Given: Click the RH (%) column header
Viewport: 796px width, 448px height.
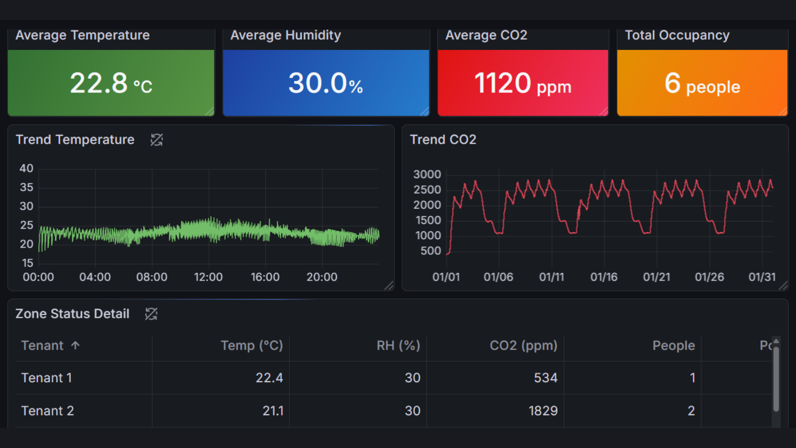Looking at the screenshot, I should 398,346.
